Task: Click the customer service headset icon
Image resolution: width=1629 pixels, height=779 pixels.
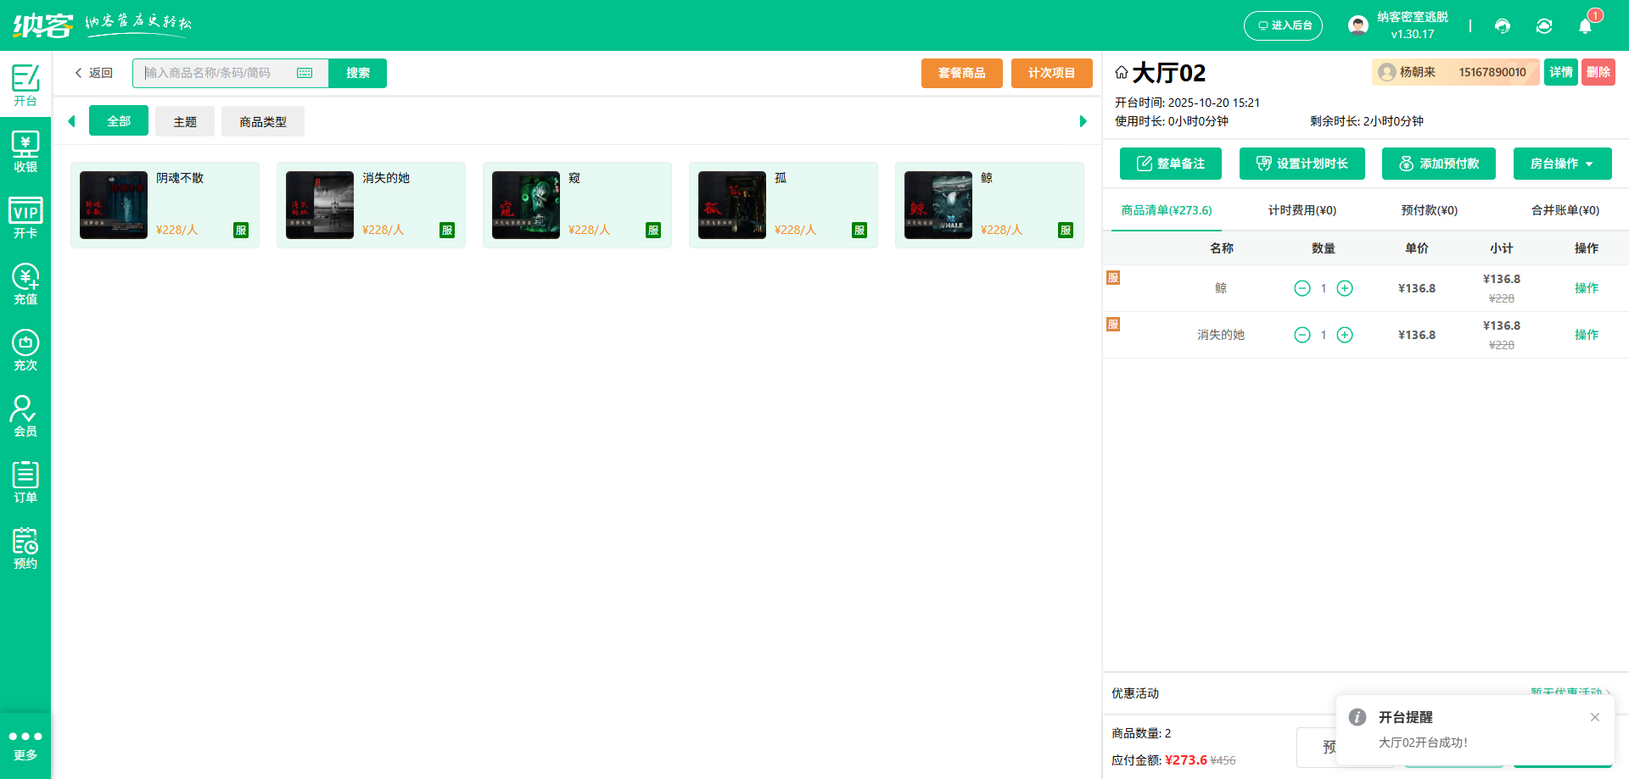Action: [1503, 26]
